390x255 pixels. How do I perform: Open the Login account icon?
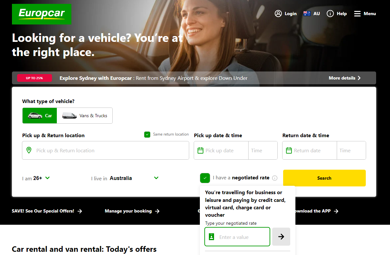tap(278, 14)
